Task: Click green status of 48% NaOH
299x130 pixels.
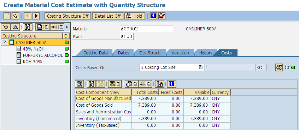Action: coord(66,49)
